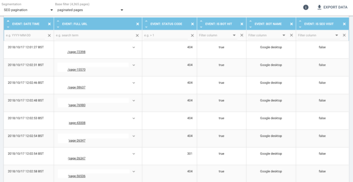
Task: Open the Base filter paginated pages dropdown
Action: coord(90,10)
